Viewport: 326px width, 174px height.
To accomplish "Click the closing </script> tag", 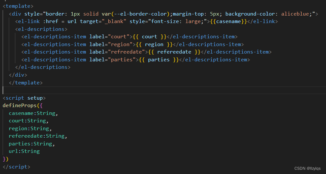I will (x=17, y=167).
